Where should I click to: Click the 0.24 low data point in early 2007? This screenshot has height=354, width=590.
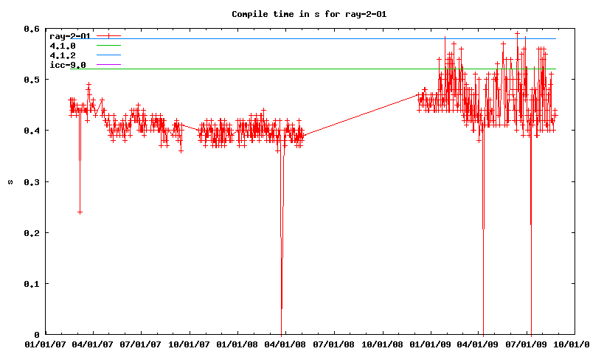(x=80, y=212)
